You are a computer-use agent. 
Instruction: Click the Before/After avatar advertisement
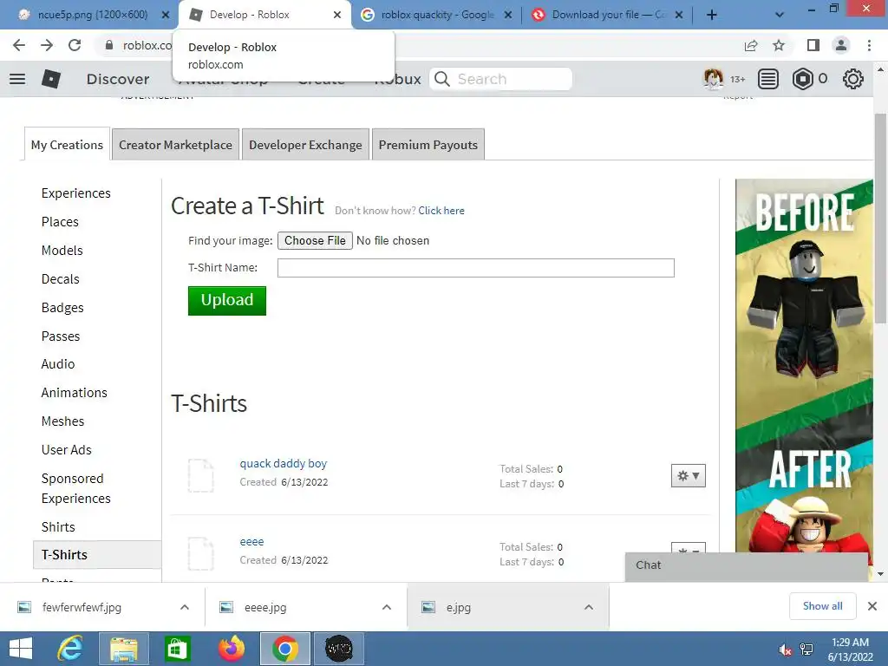[x=804, y=366]
